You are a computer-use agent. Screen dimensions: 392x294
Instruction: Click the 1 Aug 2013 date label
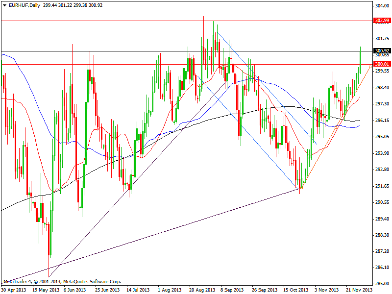tap(170, 290)
